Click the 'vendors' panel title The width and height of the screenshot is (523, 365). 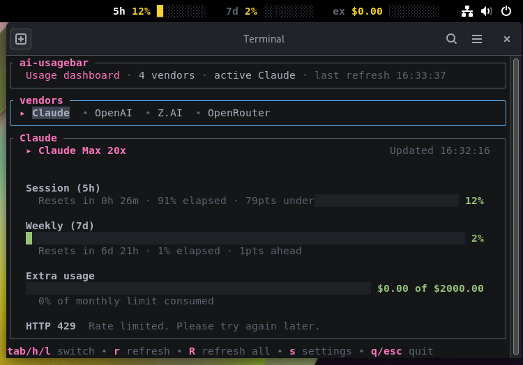point(41,100)
